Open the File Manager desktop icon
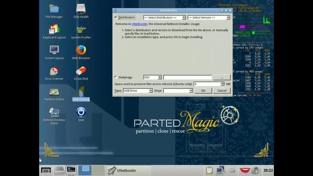This screenshot has width=313, height=176. 54,11
